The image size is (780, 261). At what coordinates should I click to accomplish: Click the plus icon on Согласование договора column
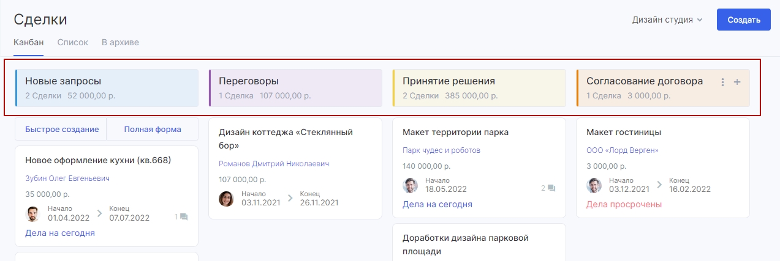pyautogui.click(x=737, y=82)
